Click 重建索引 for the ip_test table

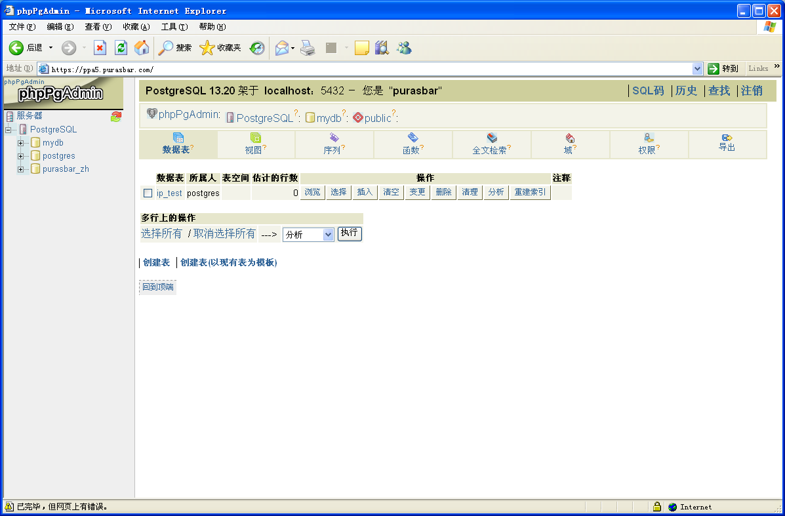(x=530, y=192)
